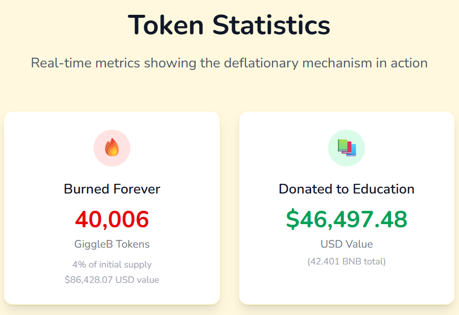
Task: Click the word Forever in the left card
Action: coord(136,189)
